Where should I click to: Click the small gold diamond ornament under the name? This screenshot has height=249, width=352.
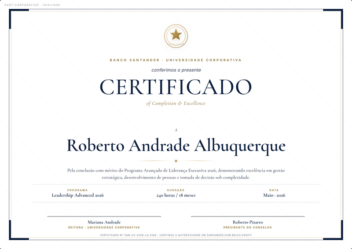tap(176, 161)
